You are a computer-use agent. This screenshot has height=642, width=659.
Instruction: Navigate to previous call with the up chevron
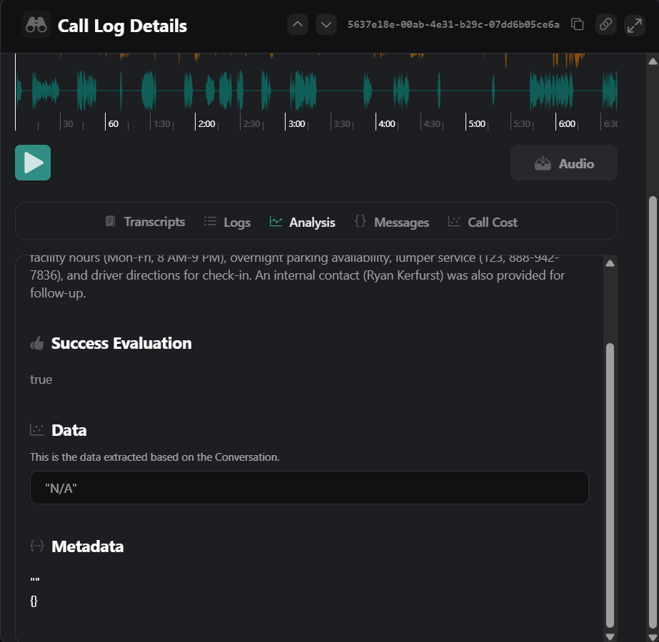[x=298, y=24]
